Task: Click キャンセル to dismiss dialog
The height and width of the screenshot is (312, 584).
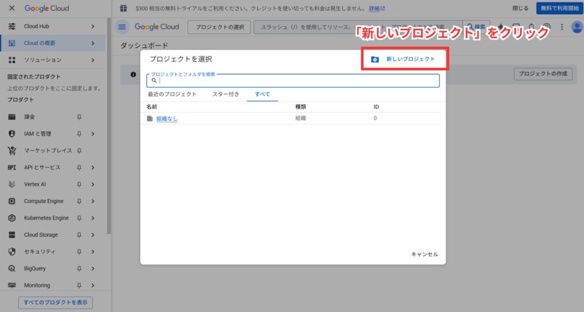Action: pos(424,254)
